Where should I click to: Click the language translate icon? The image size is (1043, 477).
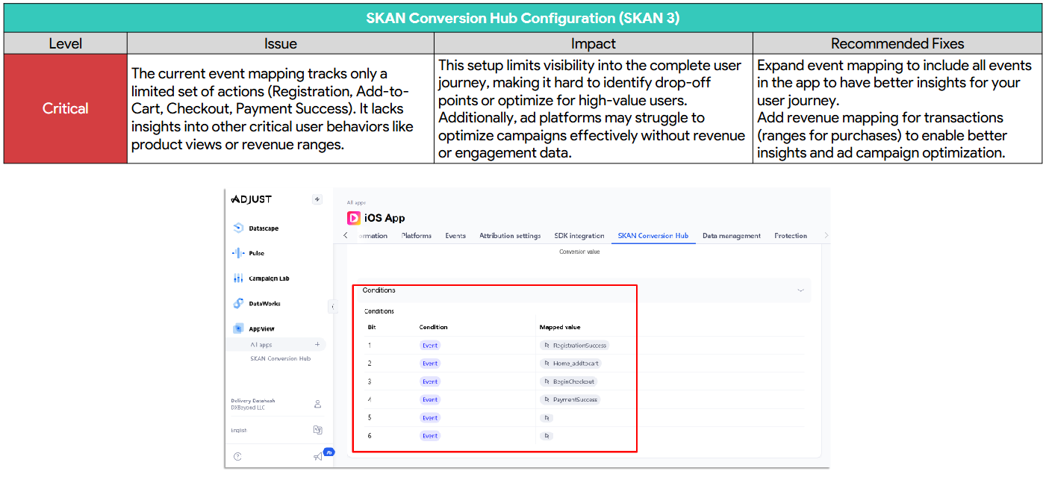coord(317,430)
